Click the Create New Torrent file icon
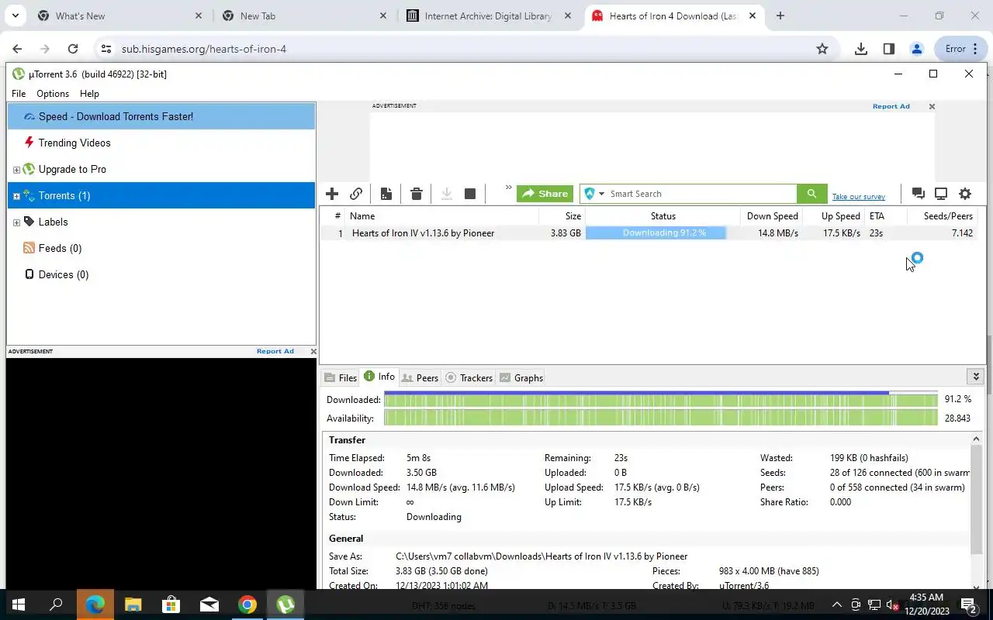The width and height of the screenshot is (993, 620). (386, 194)
